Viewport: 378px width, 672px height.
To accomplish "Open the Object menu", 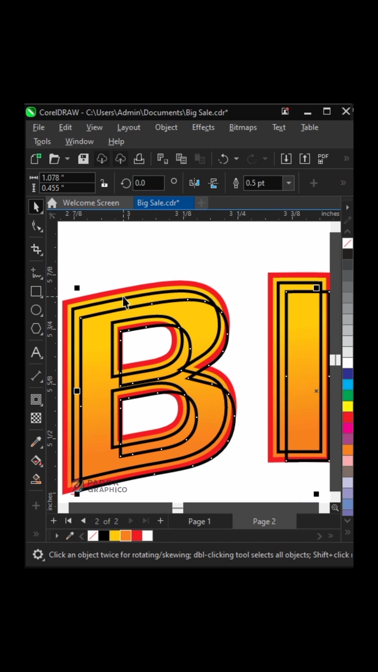I will (166, 127).
